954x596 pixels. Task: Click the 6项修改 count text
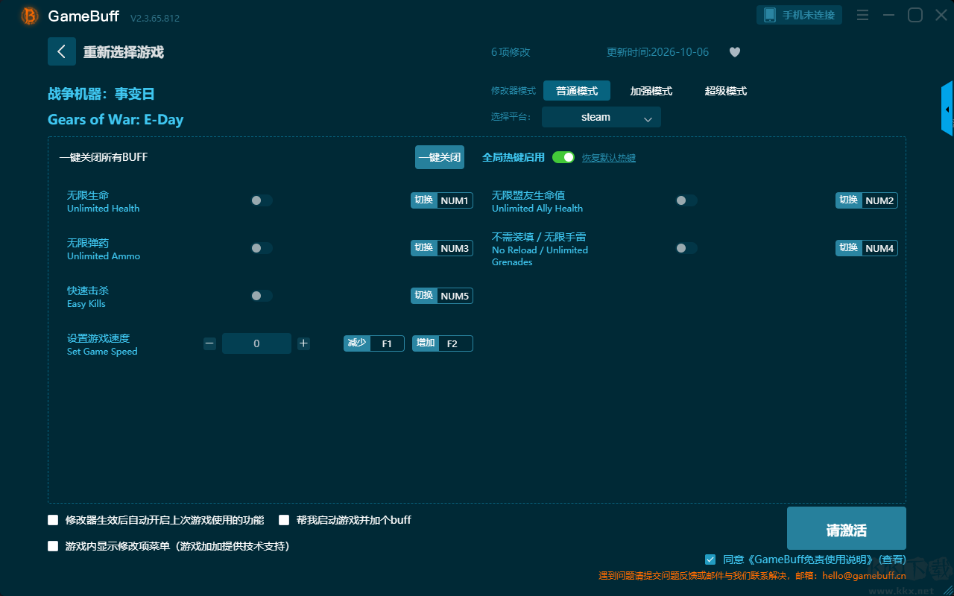click(511, 52)
